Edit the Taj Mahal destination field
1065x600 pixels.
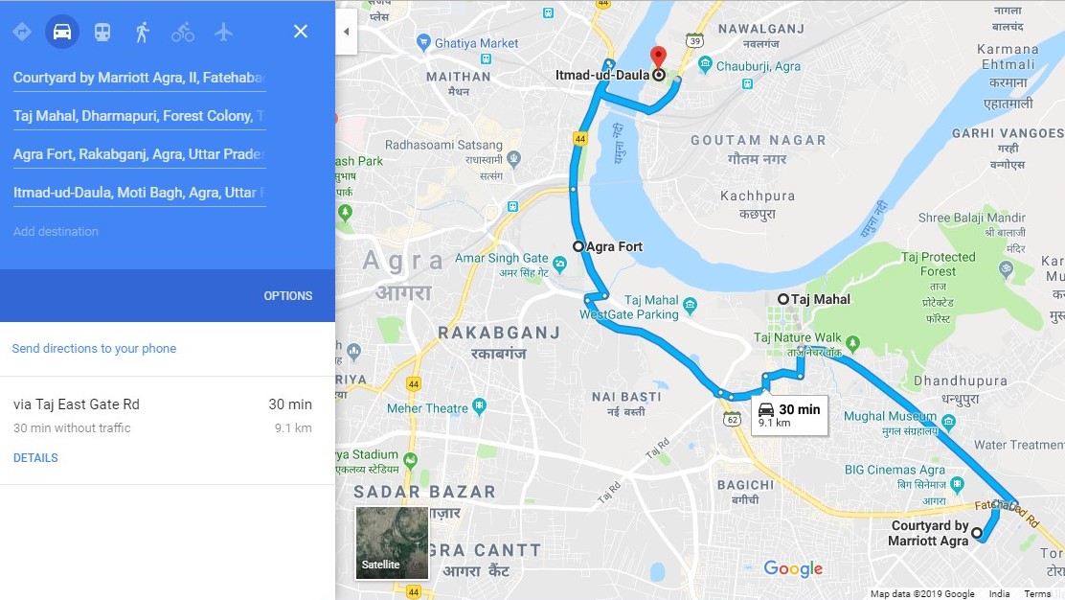pyautogui.click(x=139, y=116)
